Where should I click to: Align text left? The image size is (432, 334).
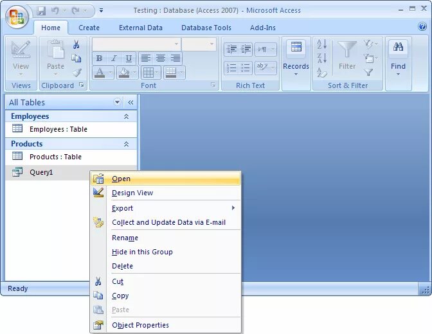(x=146, y=58)
